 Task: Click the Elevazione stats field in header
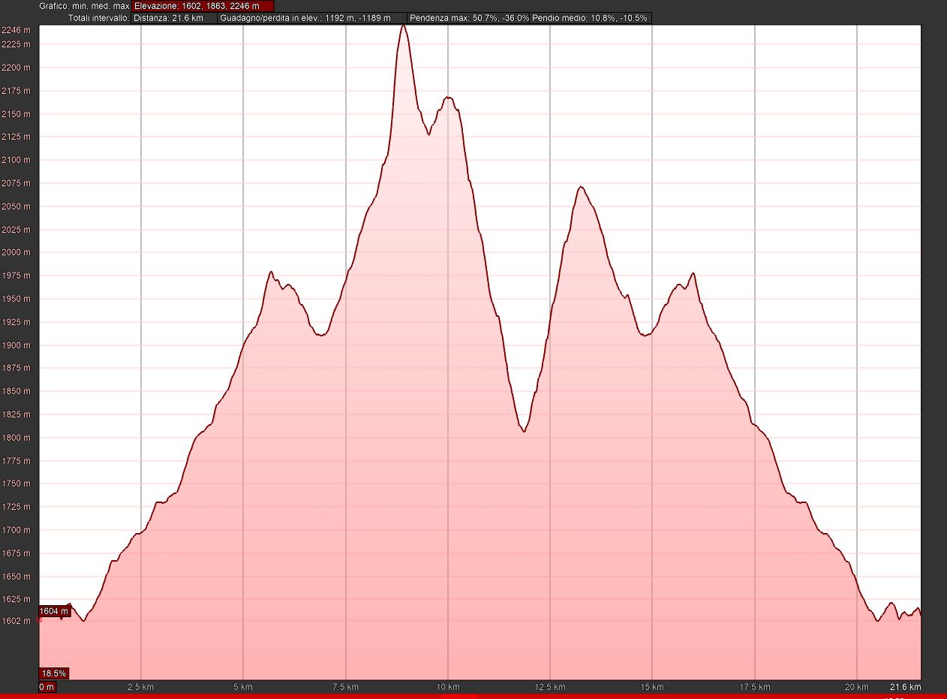[203, 6]
